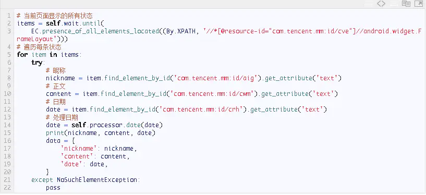Click the 'NoSuchElementException' text
Viewport: 426px width, 195px height.
(97, 180)
